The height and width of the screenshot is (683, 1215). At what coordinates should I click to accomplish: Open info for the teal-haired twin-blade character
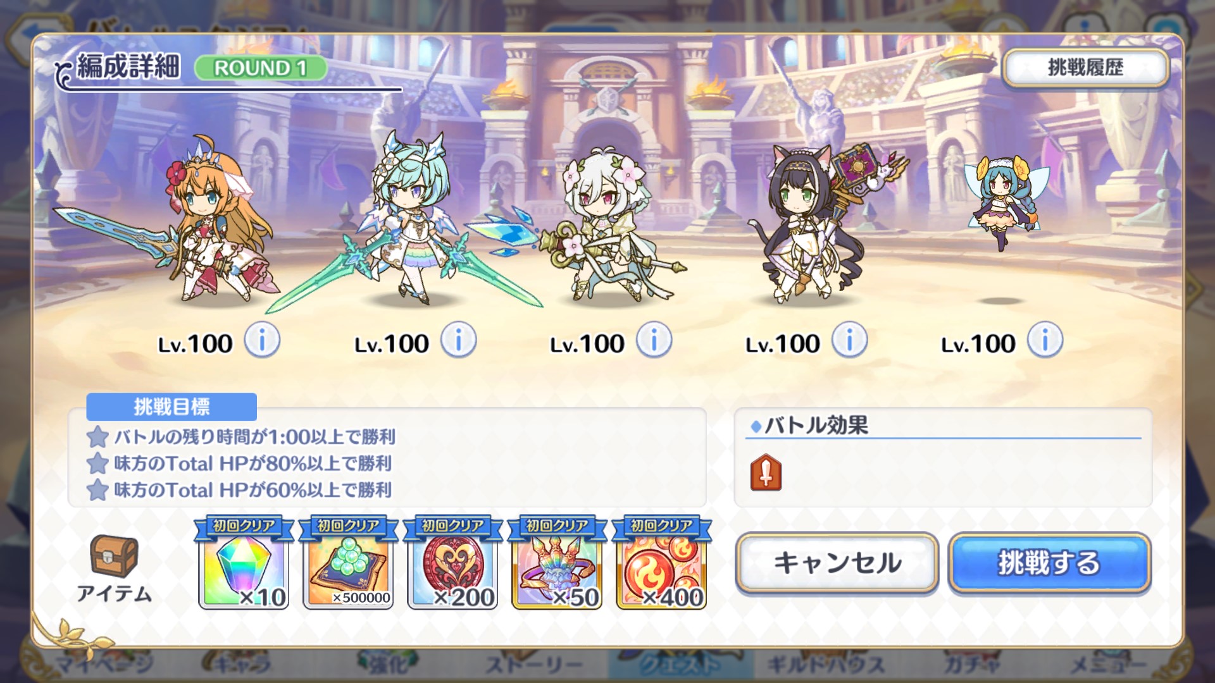coord(458,341)
